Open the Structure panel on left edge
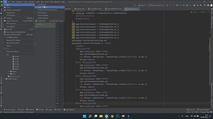This screenshot has height=119, width=213. click(x=1, y=80)
